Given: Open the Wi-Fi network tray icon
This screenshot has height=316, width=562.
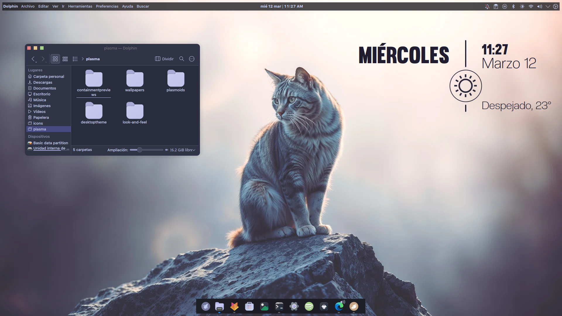Looking at the screenshot, I should point(531,6).
